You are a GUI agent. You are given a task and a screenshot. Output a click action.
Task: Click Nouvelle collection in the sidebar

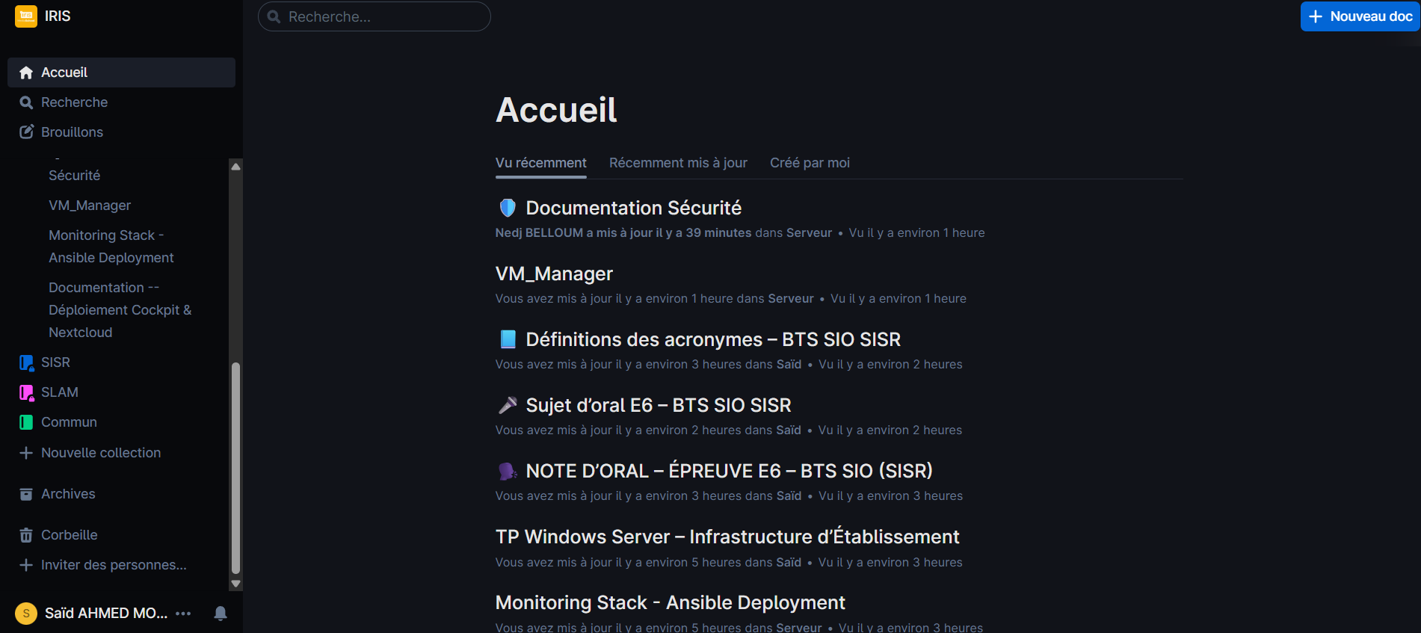[x=101, y=452]
